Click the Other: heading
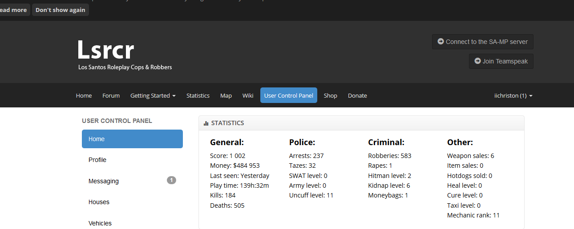The image size is (574, 229). click(x=460, y=142)
